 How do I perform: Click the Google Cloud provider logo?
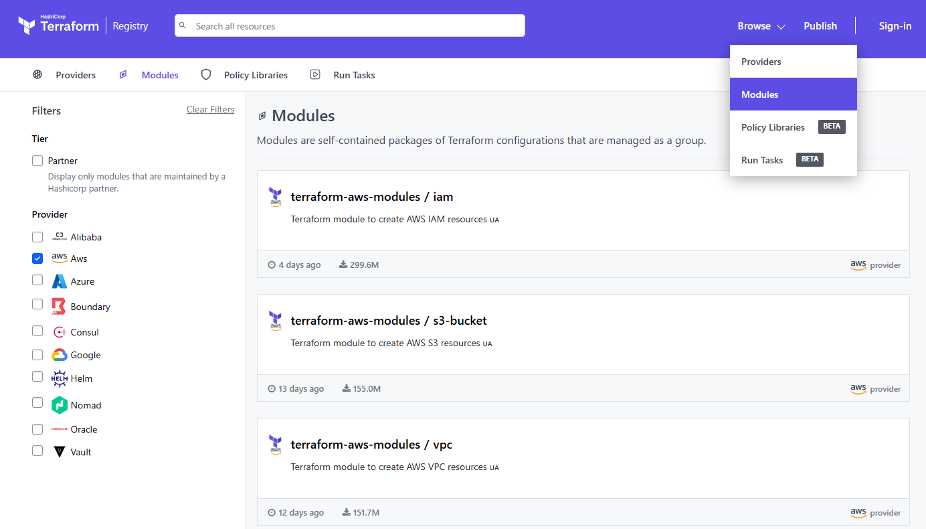click(60, 355)
